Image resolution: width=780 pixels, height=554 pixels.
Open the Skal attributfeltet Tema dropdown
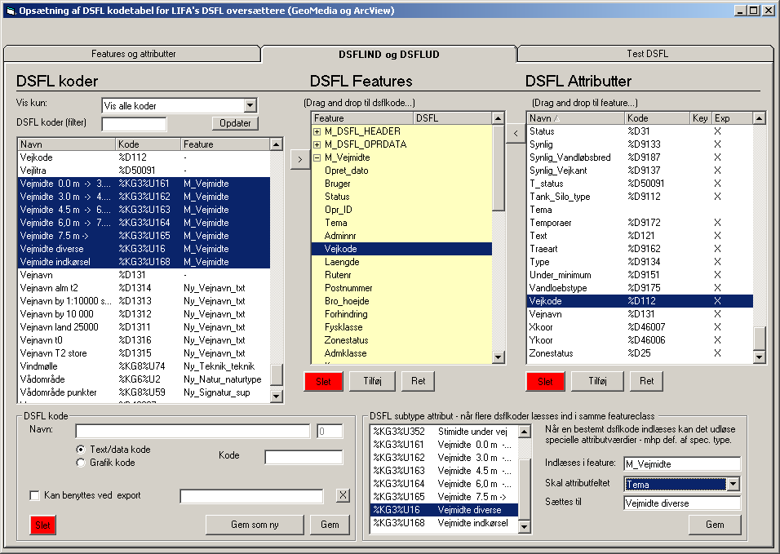click(x=733, y=485)
